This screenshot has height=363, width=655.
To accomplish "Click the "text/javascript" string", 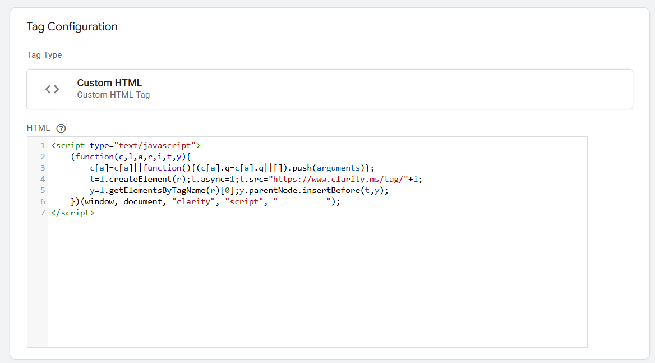I will coord(155,145).
